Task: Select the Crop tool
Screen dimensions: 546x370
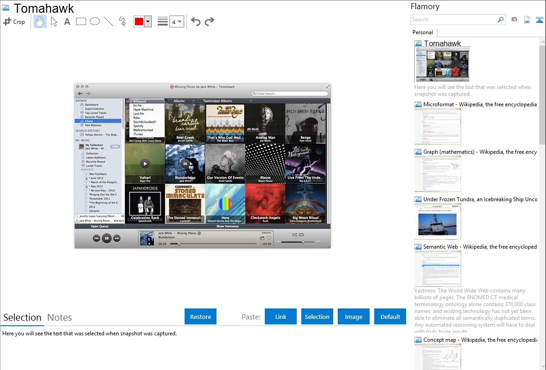Action: [x=14, y=21]
